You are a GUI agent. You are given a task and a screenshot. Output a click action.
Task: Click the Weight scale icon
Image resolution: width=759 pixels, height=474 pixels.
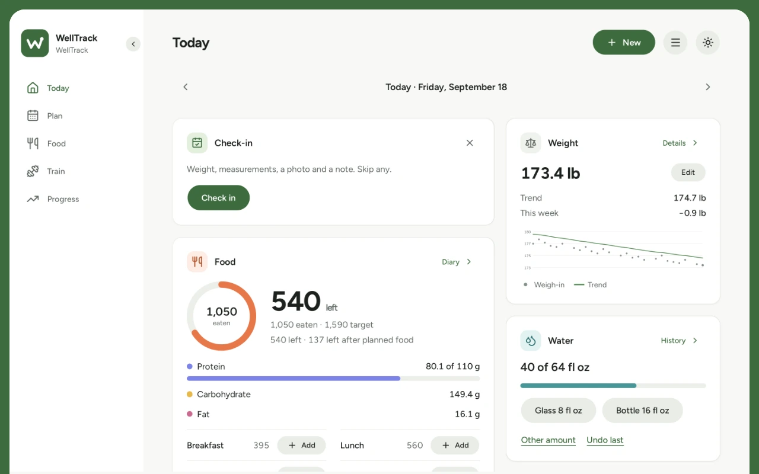pyautogui.click(x=531, y=143)
